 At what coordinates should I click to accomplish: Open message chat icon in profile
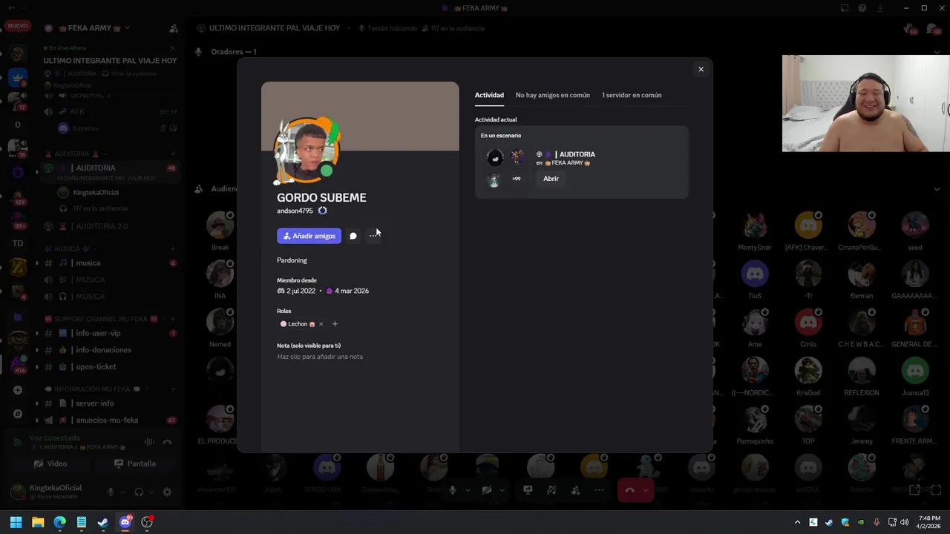(353, 236)
